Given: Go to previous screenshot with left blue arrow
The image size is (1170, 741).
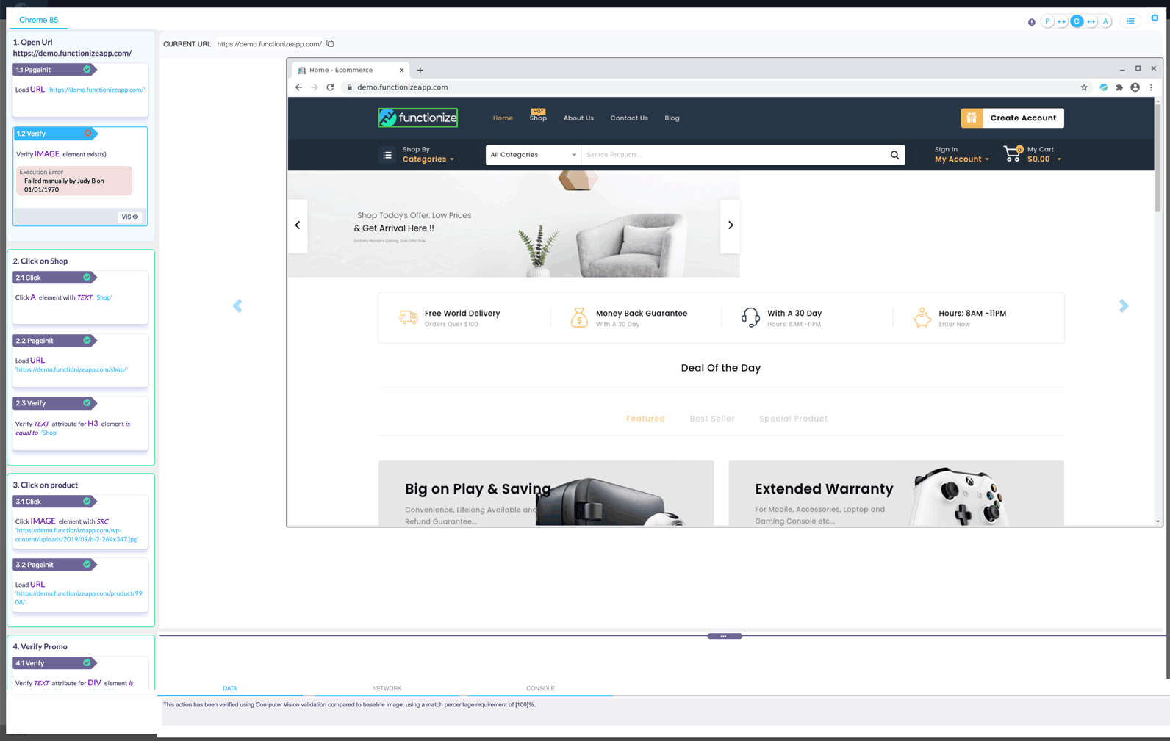Looking at the screenshot, I should pos(237,306).
